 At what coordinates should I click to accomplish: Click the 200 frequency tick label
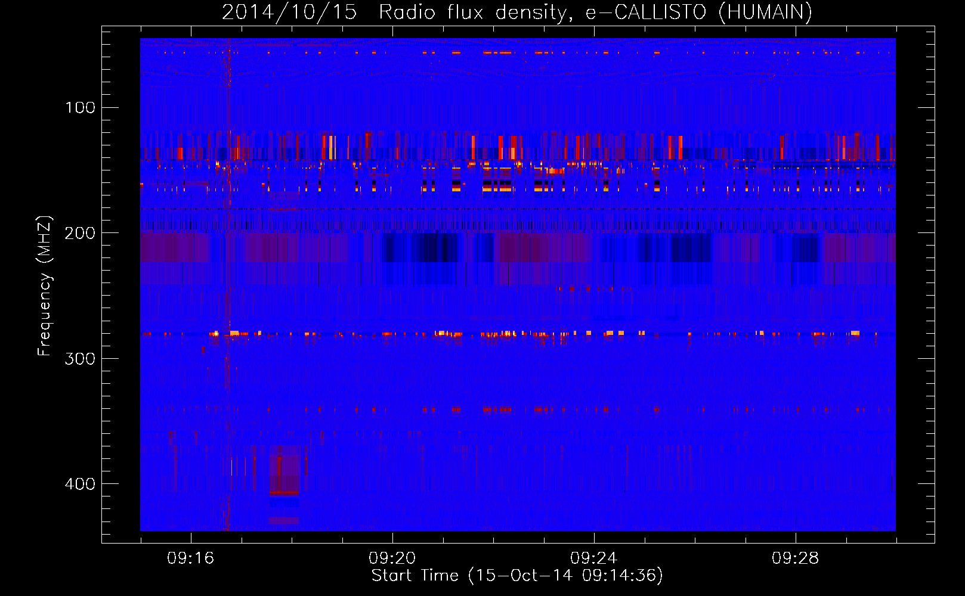pos(81,233)
